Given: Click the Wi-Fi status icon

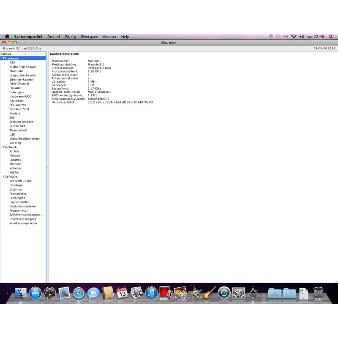Looking at the screenshot, I should [294, 37].
